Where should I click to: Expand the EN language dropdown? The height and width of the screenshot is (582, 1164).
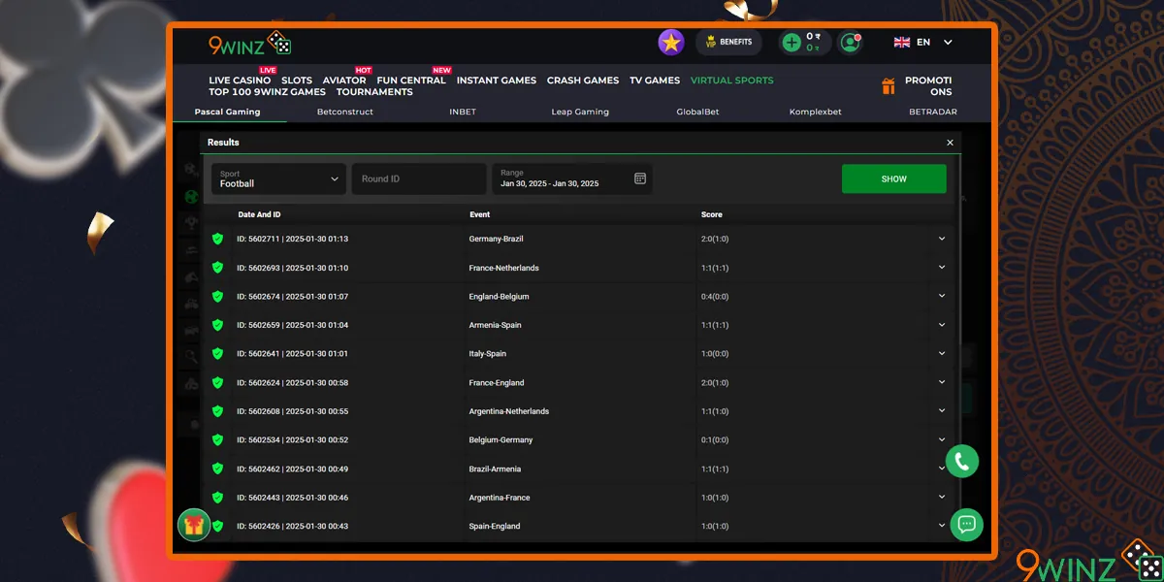point(948,43)
